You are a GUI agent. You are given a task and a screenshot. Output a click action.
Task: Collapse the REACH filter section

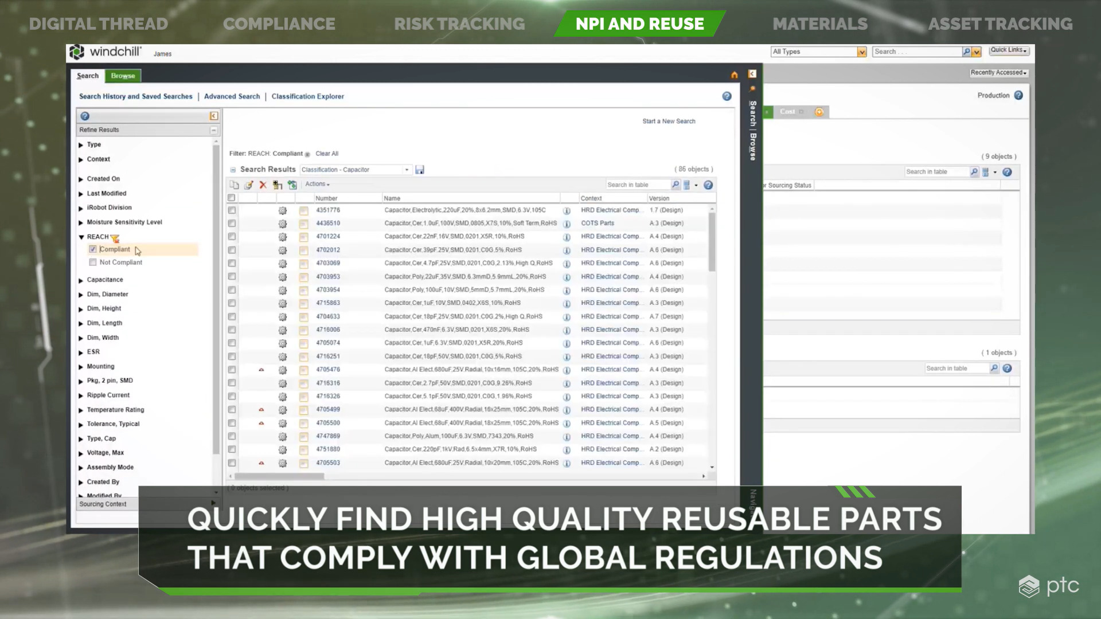[81, 237]
